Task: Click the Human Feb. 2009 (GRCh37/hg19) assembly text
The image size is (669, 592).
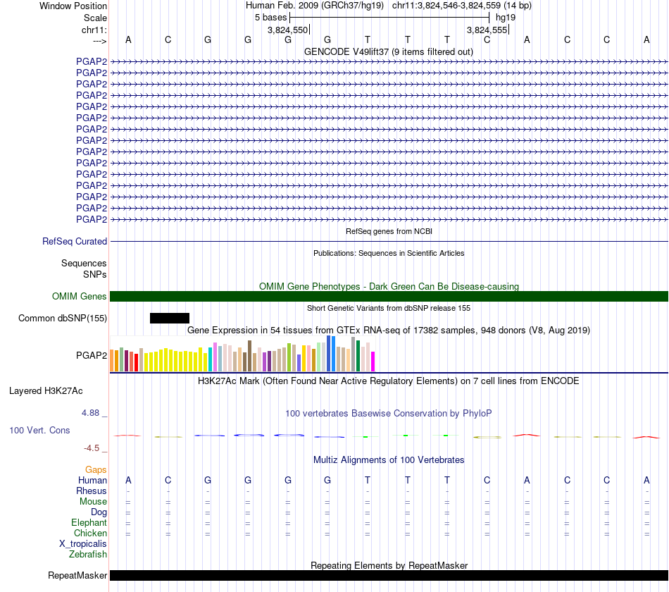Action: (x=315, y=6)
